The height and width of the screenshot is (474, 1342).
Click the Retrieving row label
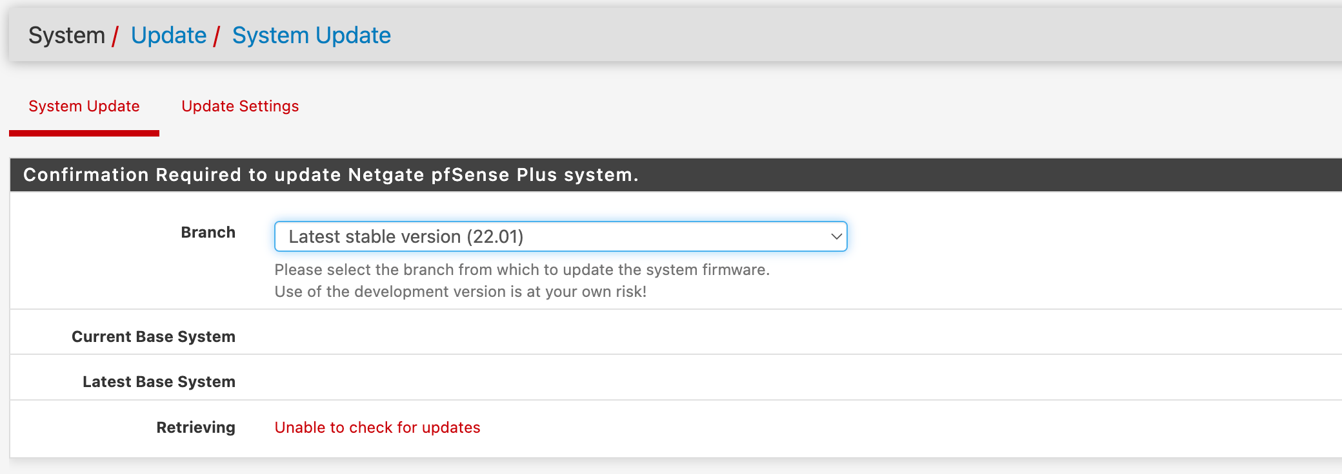click(x=195, y=428)
